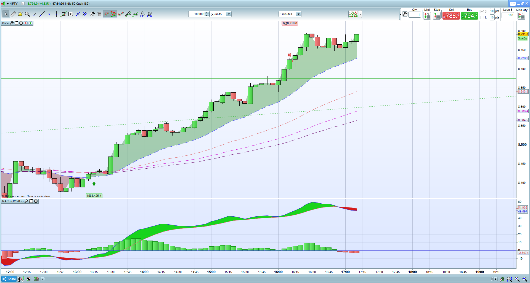Screen dimensions: 530x283
Task: Select the regression line on price tool
Action: click(x=121, y=14)
